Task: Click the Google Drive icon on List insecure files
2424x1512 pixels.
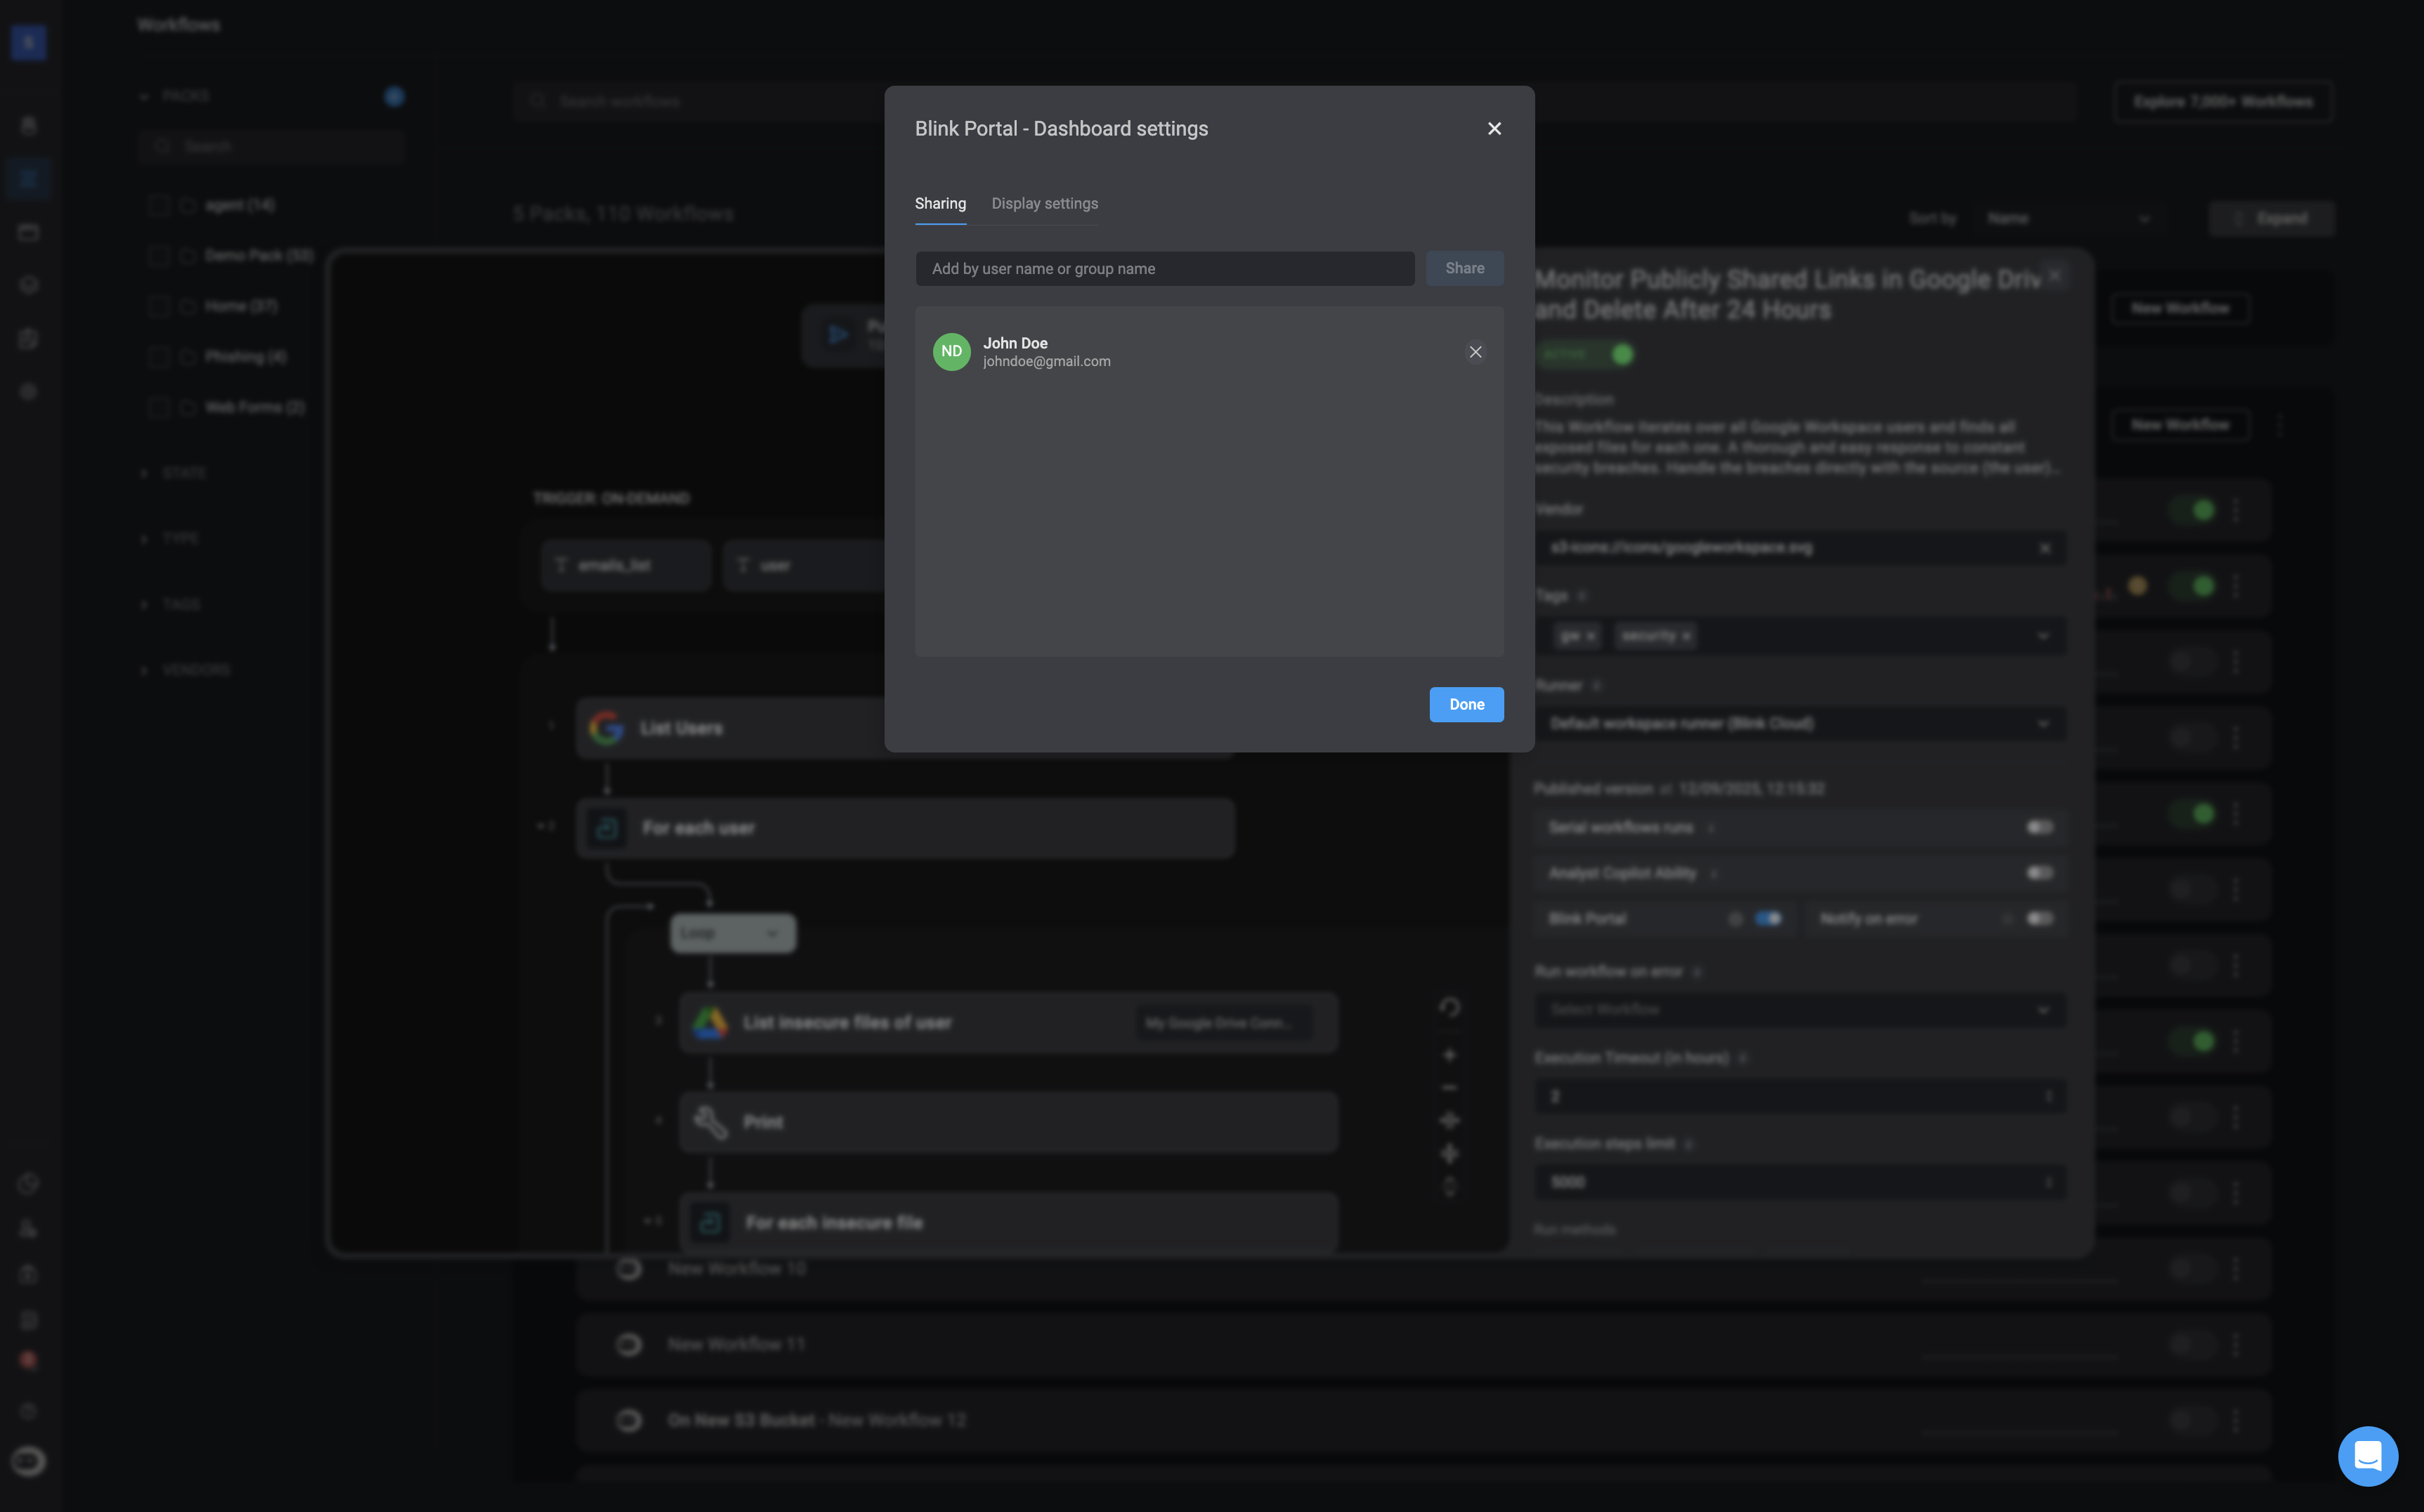Action: pos(710,1022)
